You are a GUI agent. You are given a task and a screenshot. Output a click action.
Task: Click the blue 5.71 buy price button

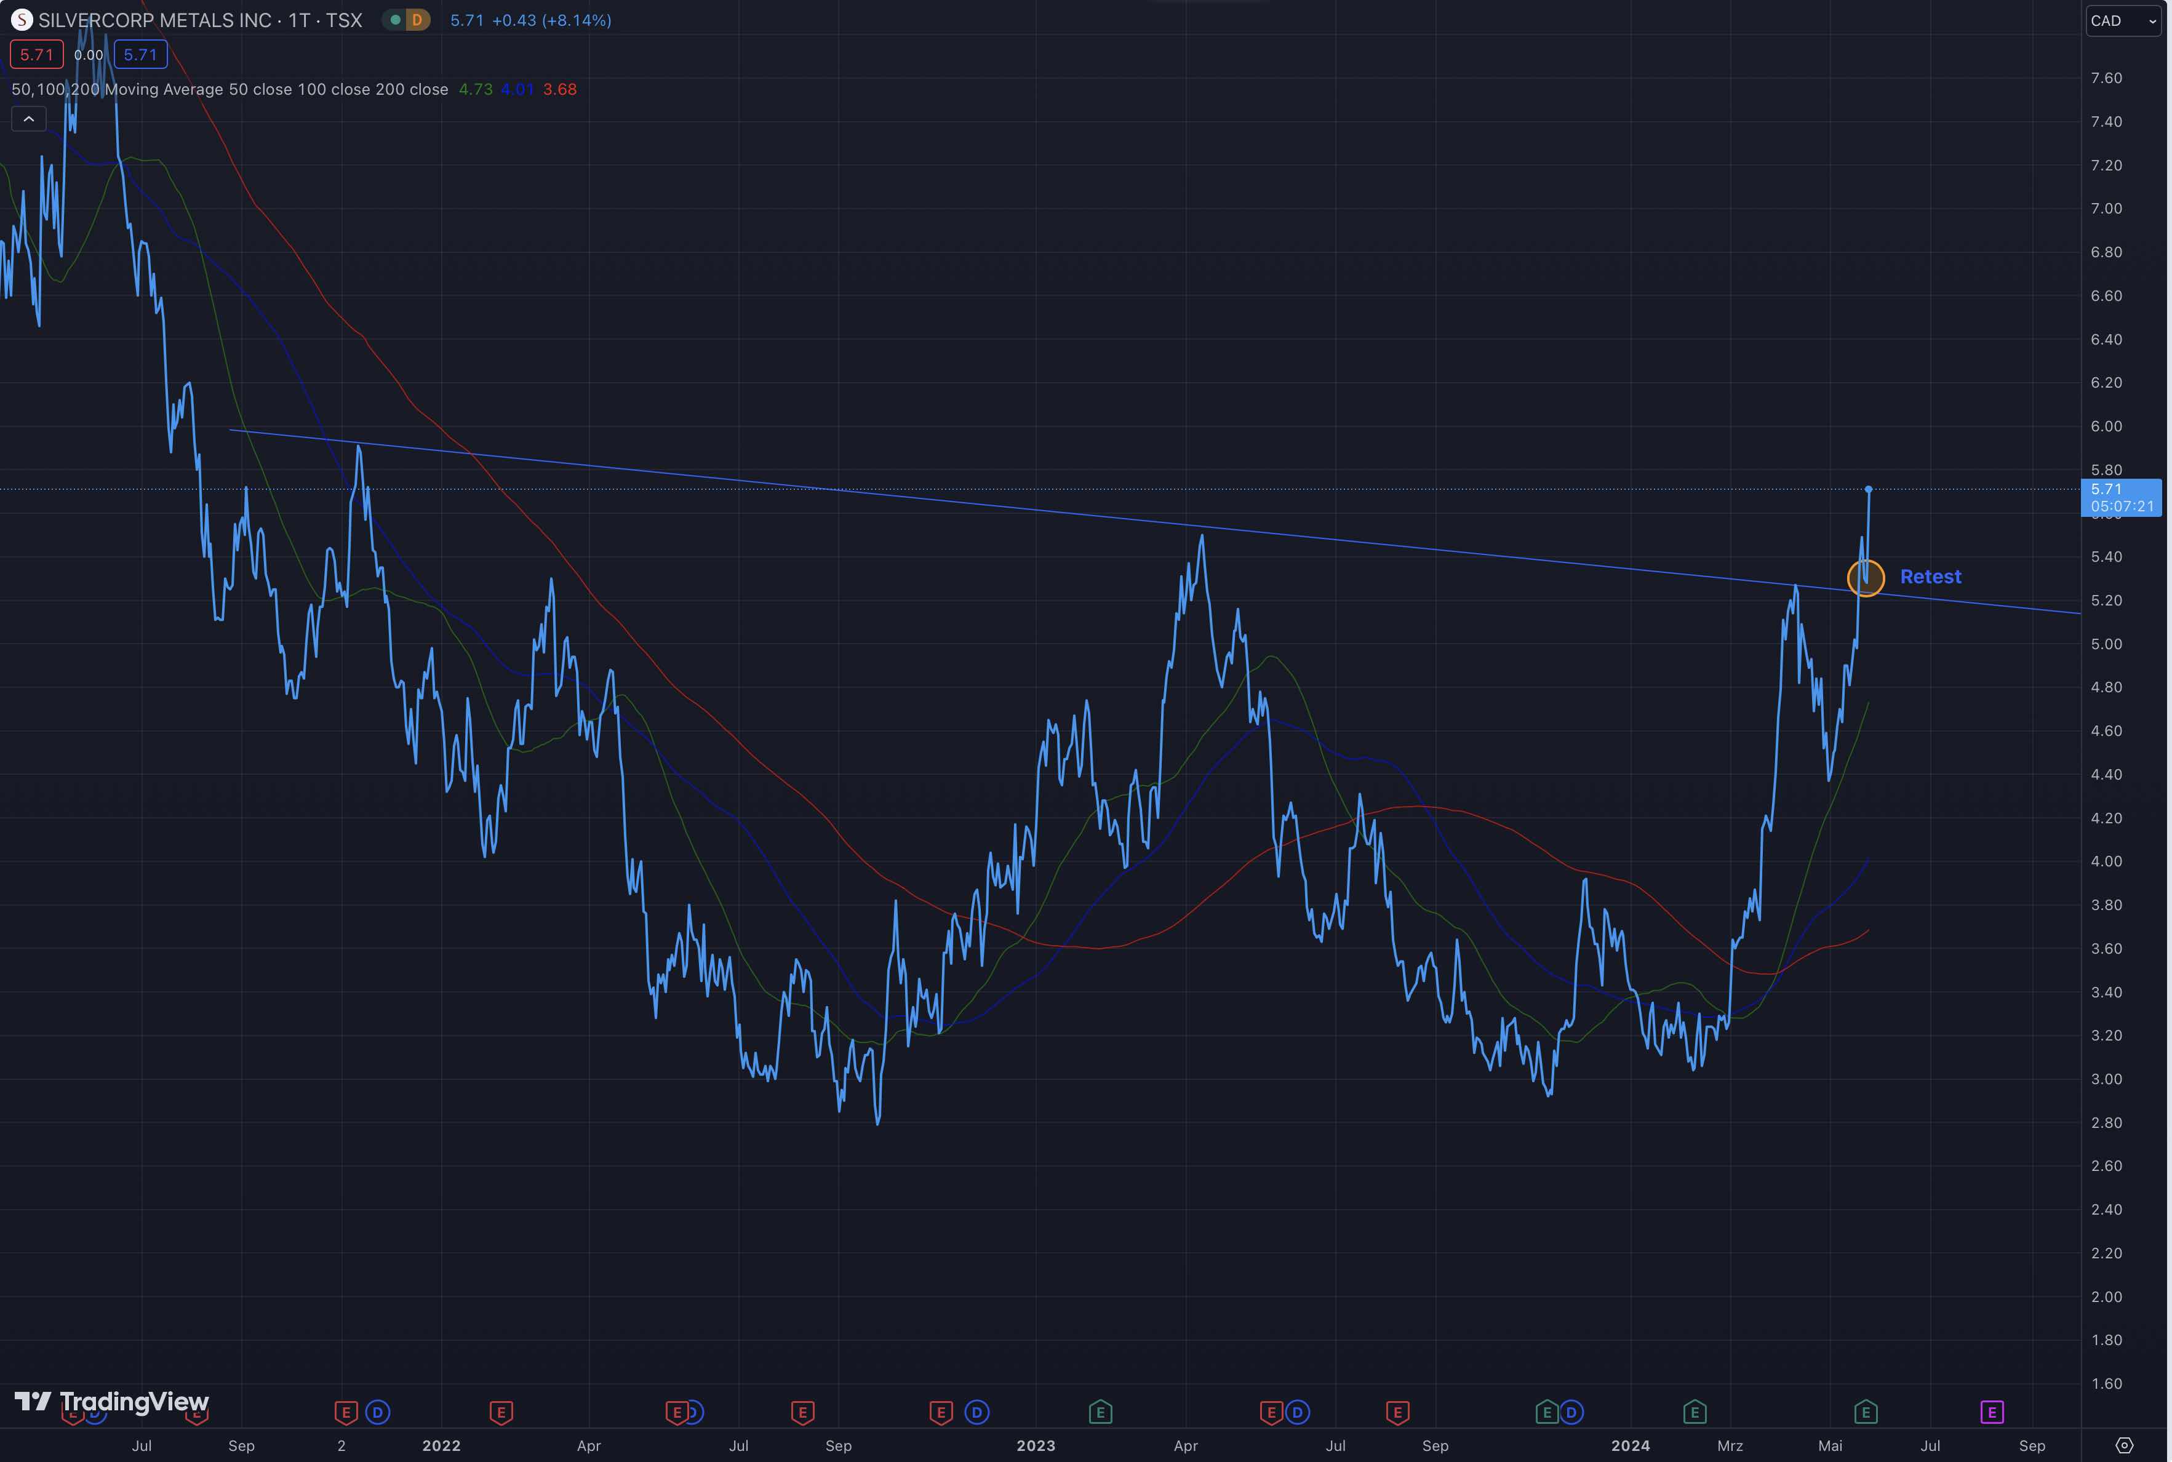click(x=141, y=55)
